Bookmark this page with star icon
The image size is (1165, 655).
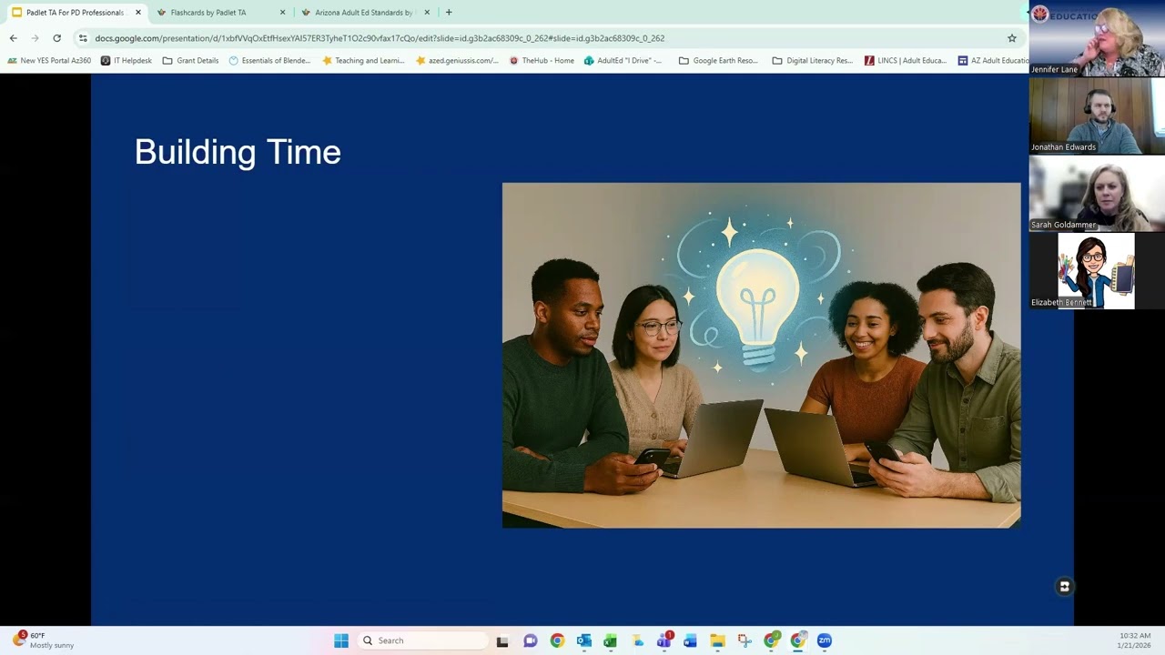coord(1011,38)
